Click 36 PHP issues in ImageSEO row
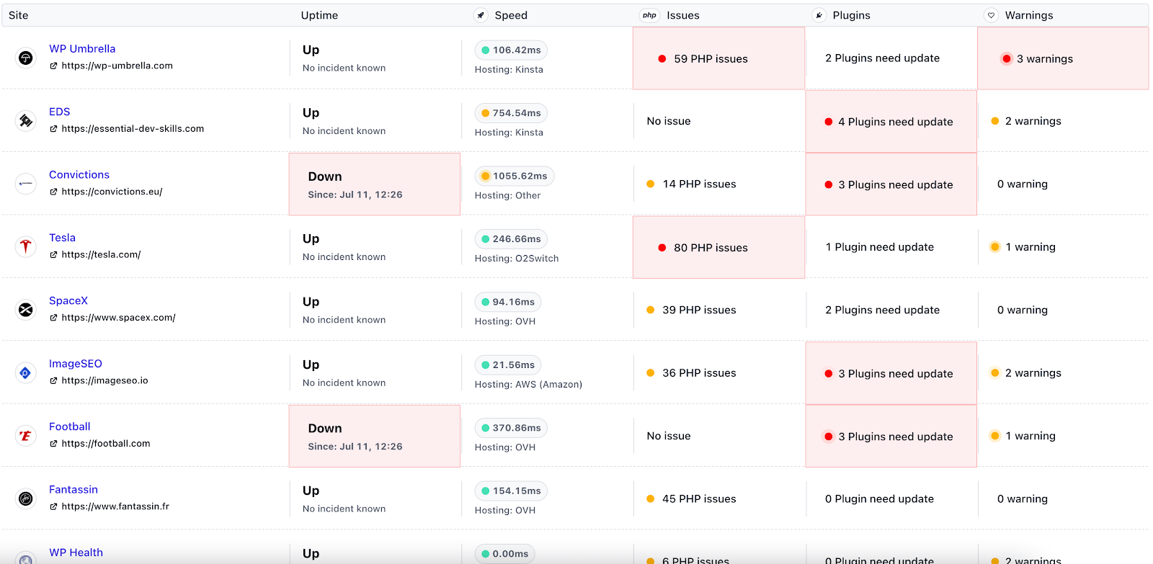This screenshot has height=564, width=1153. tap(699, 373)
